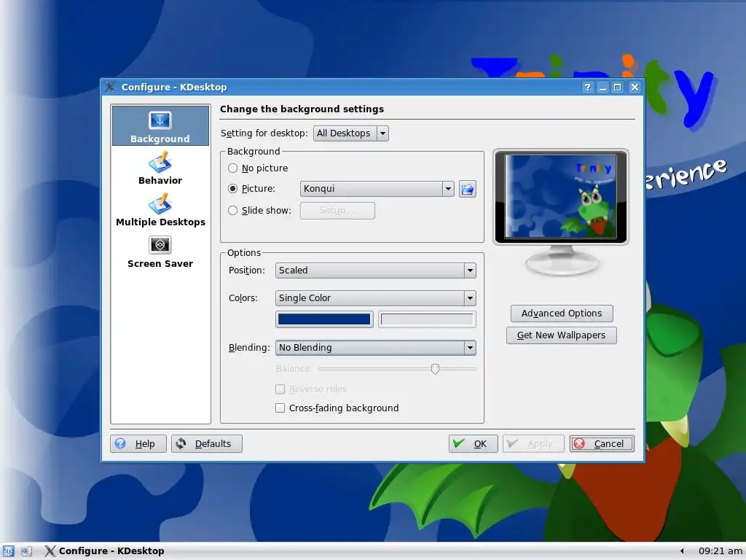Click the 09:21 am taskbar clock
746x560 pixels.
coord(720,551)
